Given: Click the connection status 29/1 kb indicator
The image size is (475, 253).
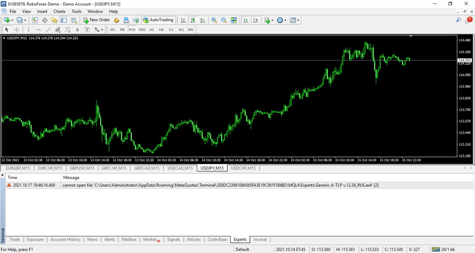Looking at the screenshot, I should [444, 249].
